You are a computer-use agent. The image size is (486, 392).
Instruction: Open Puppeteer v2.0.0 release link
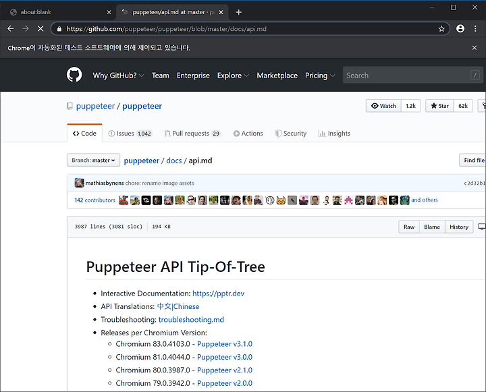pyautogui.click(x=224, y=383)
